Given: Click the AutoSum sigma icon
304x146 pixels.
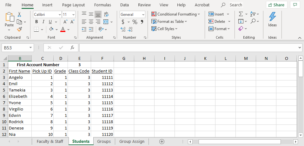Looking at the screenshot, I should pos(241,14).
